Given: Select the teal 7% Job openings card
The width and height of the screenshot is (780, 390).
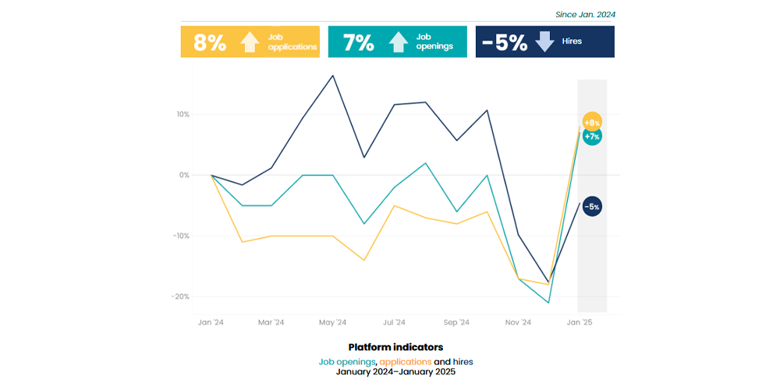Looking at the screenshot, I should [398, 42].
